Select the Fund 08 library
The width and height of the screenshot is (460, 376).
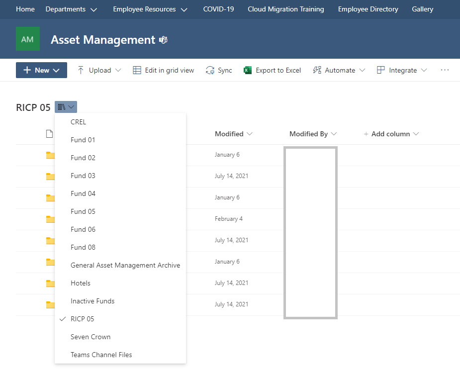[120, 247]
